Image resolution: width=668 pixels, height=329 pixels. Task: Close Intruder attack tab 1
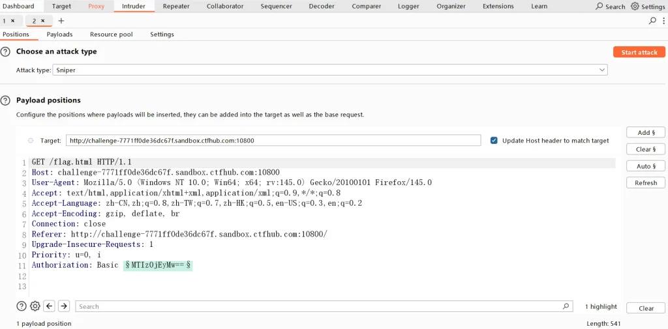12,21
